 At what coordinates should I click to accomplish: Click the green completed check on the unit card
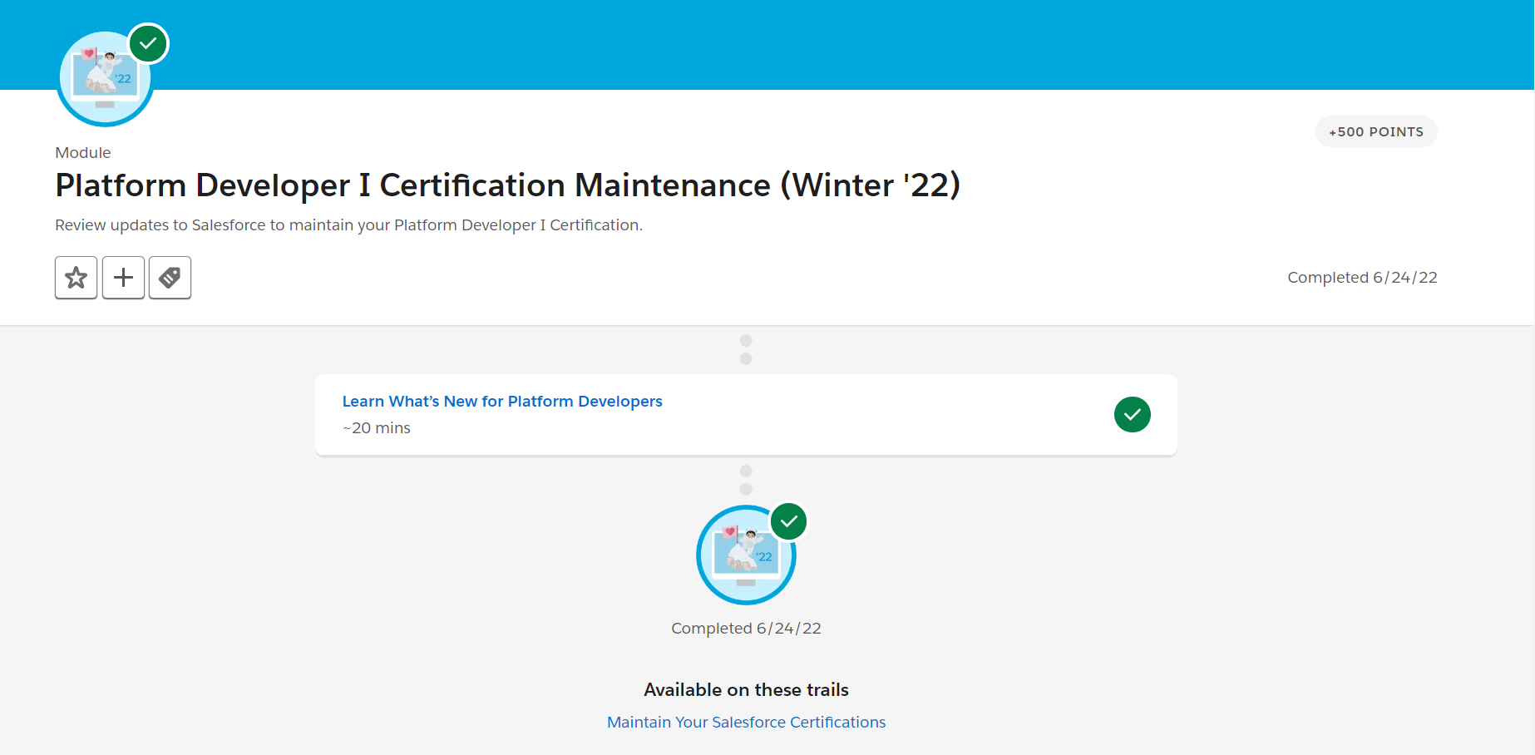1133,414
